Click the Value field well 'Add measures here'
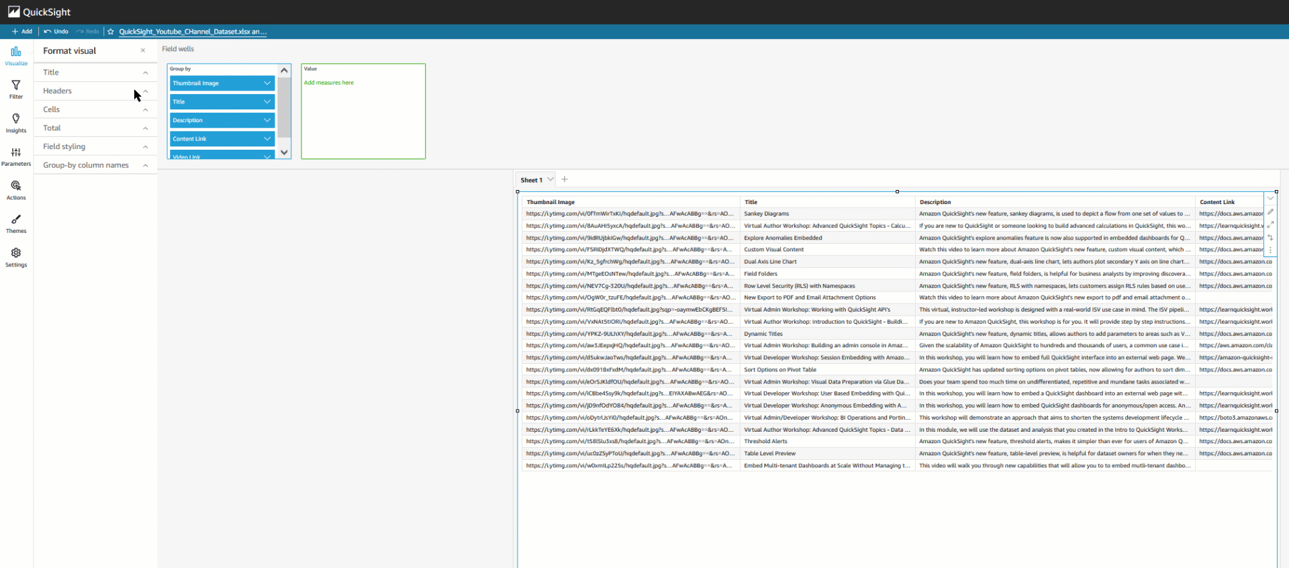This screenshot has height=568, width=1289. pos(329,83)
